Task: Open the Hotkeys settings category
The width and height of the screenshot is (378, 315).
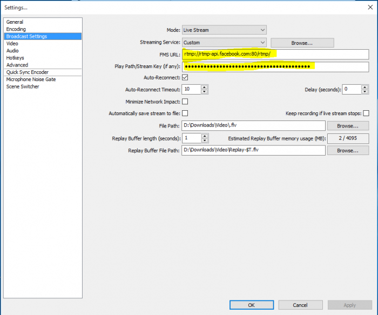Action: click(x=43, y=58)
